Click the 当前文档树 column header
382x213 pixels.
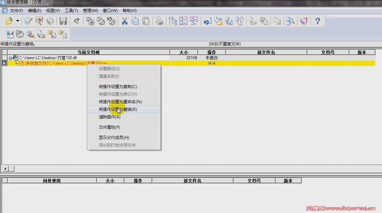[x=89, y=52]
